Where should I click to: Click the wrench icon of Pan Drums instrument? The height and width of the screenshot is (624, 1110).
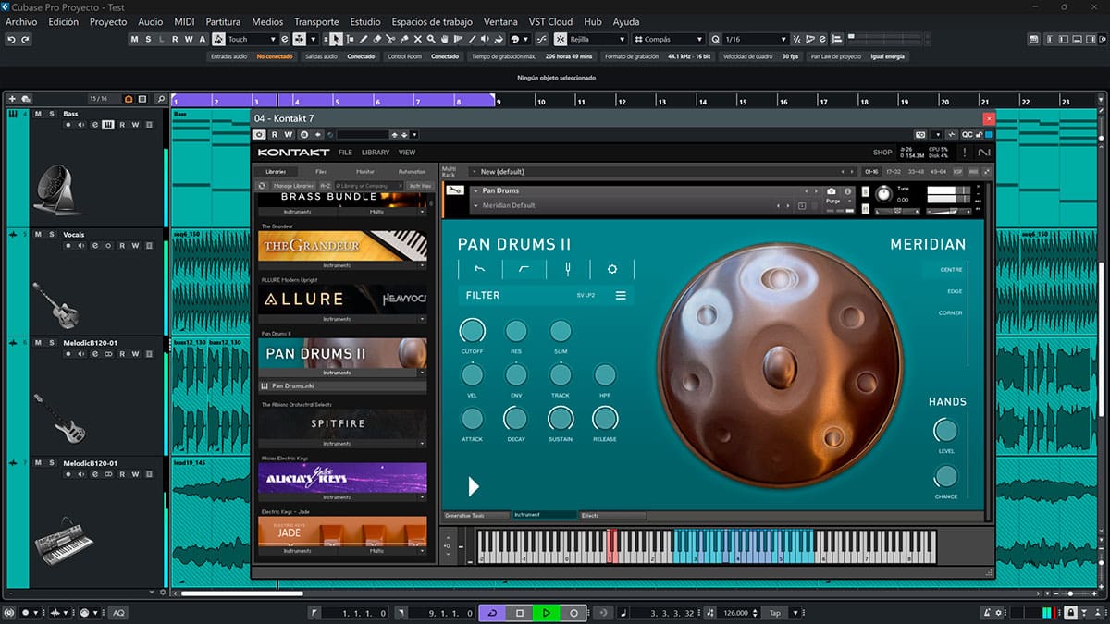(455, 191)
